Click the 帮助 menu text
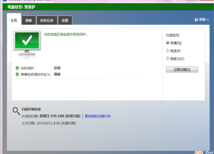 [202, 20]
